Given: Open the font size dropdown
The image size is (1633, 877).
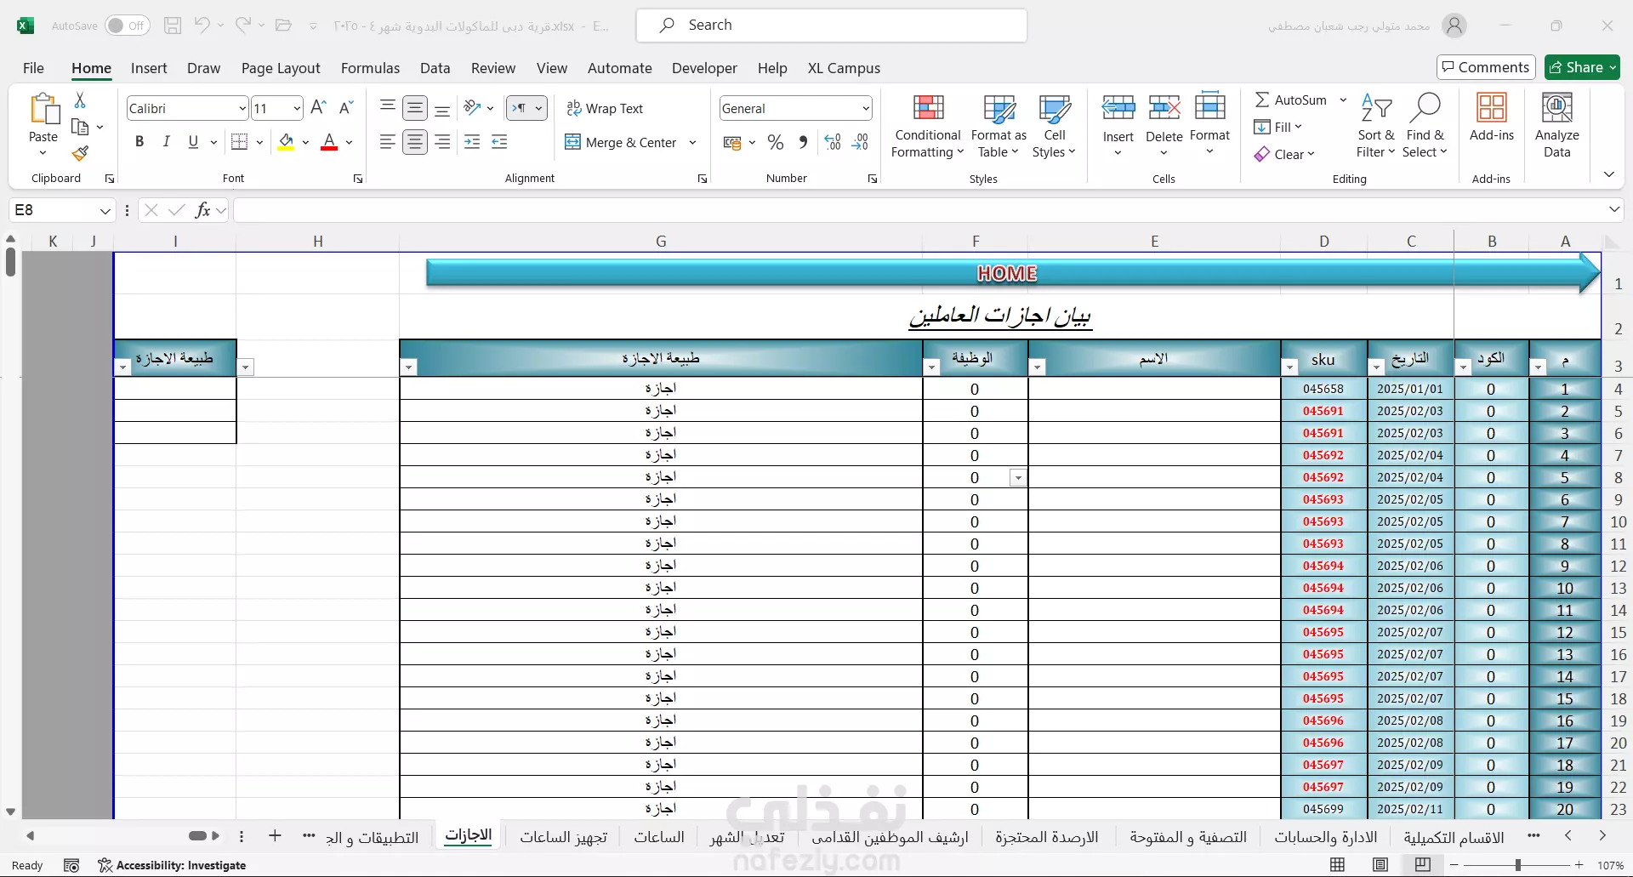Looking at the screenshot, I should 296,108.
